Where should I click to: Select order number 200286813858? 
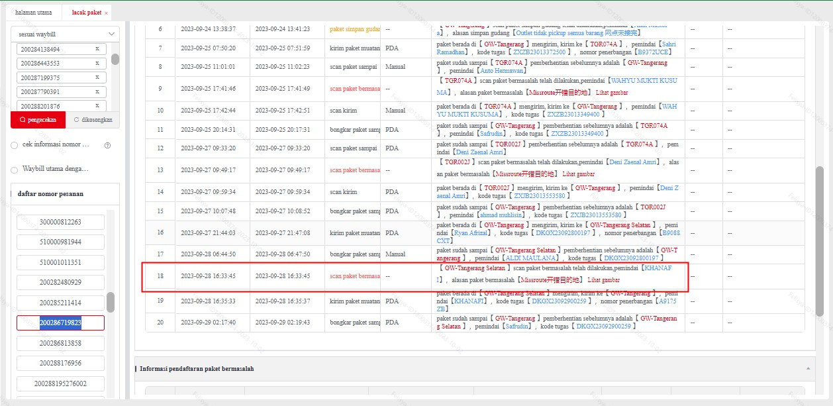click(60, 344)
